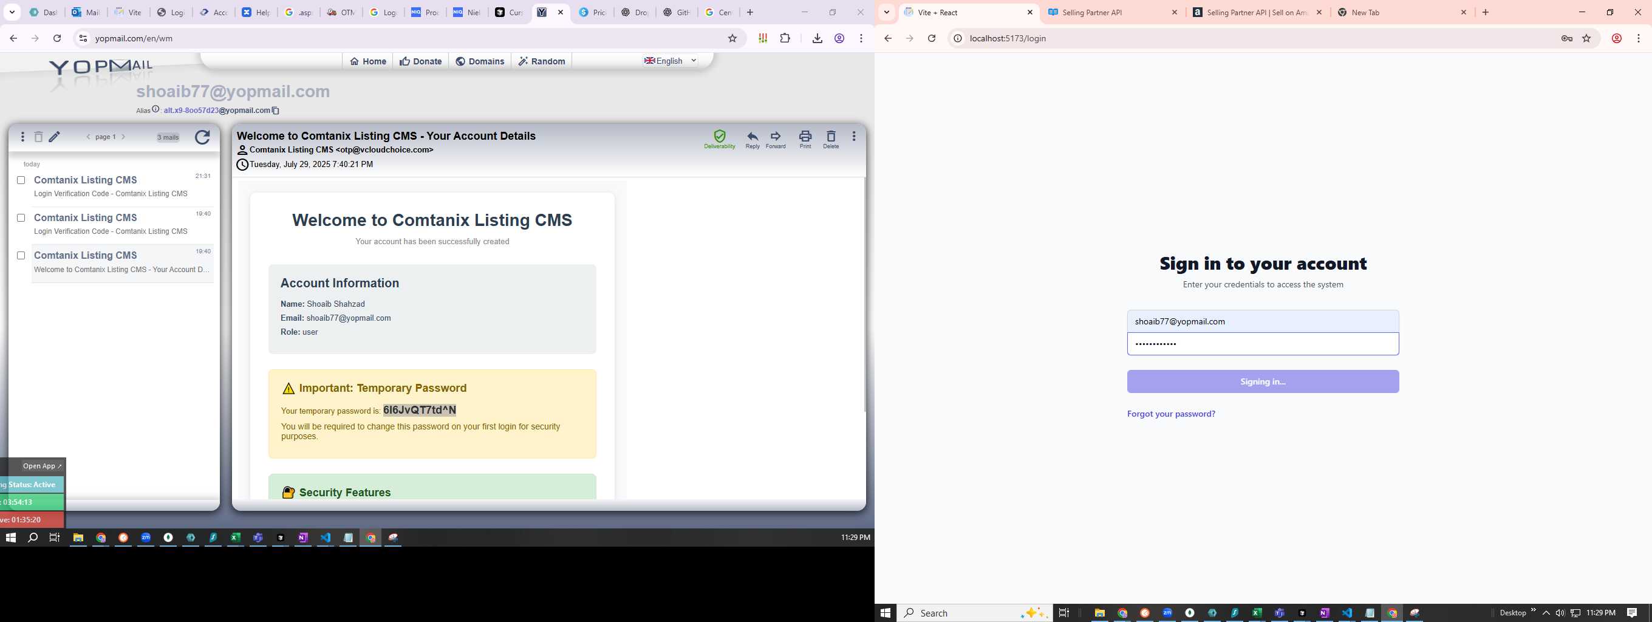Click the temporary password 6I6JvQT7td^N
This screenshot has height=622, width=1652.
pyautogui.click(x=420, y=411)
